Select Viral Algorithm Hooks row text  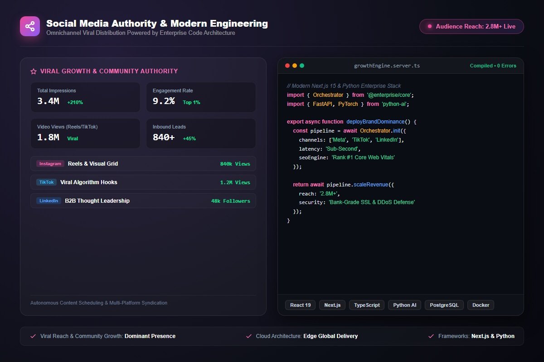89,182
